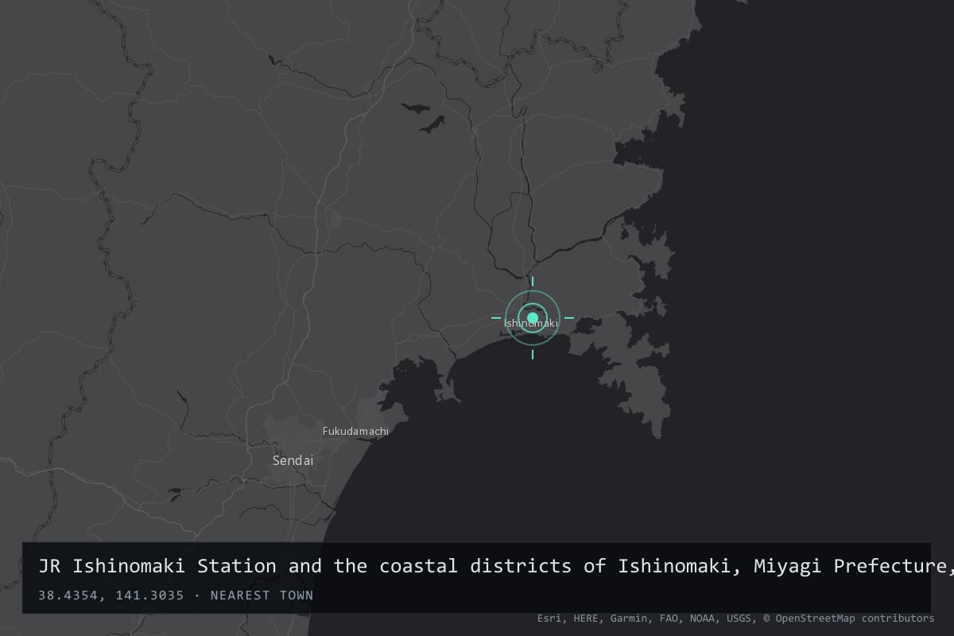Screen dimensions: 954x636
Task: Click the teal location marker on Ishinomaki
Action: 533,318
